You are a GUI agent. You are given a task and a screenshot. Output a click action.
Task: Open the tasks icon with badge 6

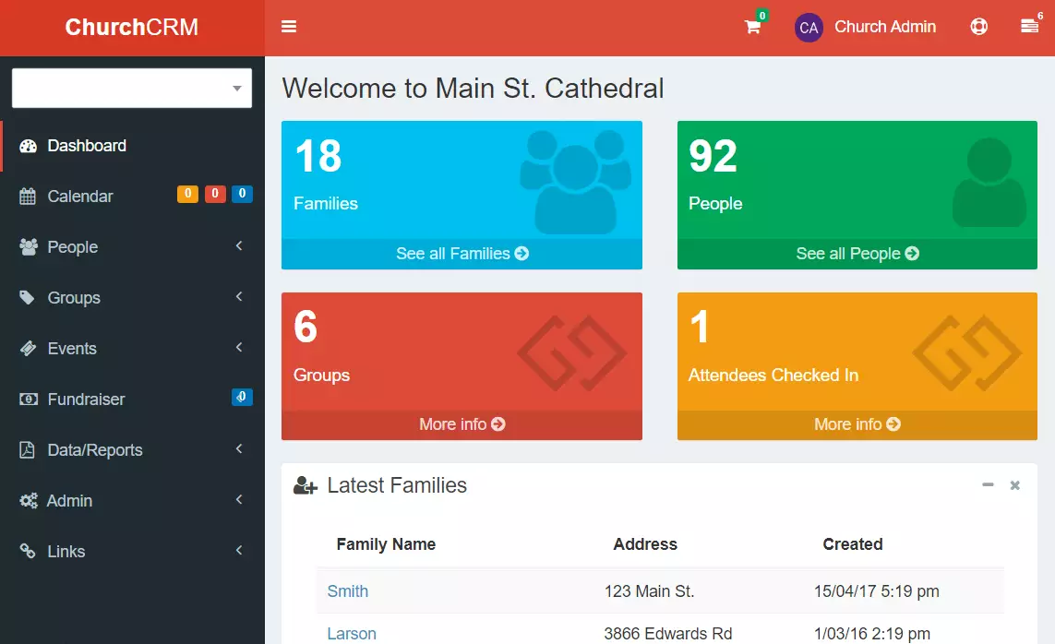[x=1029, y=26]
